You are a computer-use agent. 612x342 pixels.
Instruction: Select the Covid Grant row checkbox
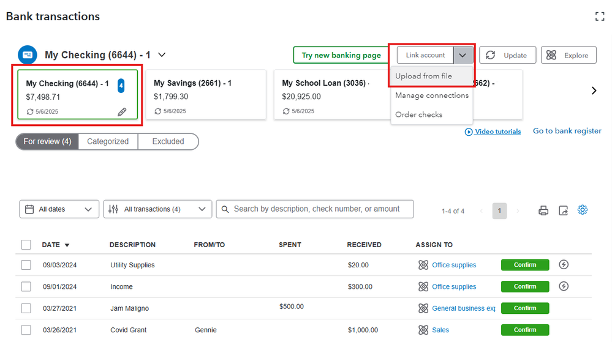26,330
